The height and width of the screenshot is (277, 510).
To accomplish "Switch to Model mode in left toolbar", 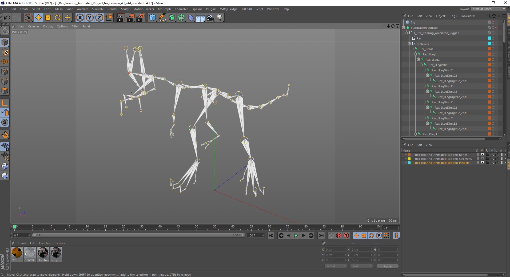I will [5, 43].
